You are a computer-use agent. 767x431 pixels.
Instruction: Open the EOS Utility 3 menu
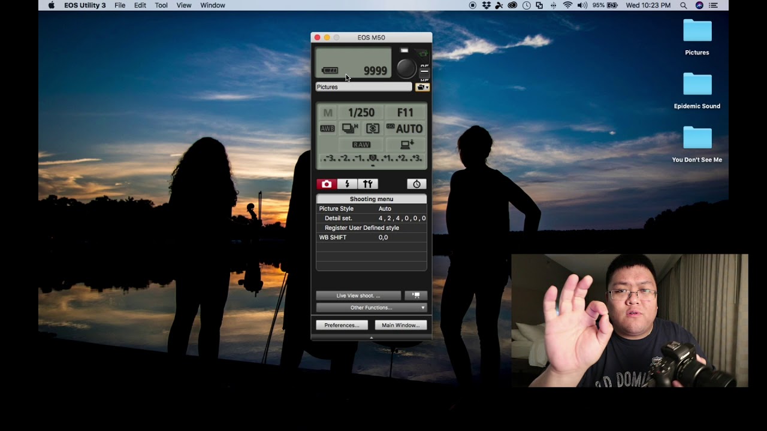pos(85,5)
